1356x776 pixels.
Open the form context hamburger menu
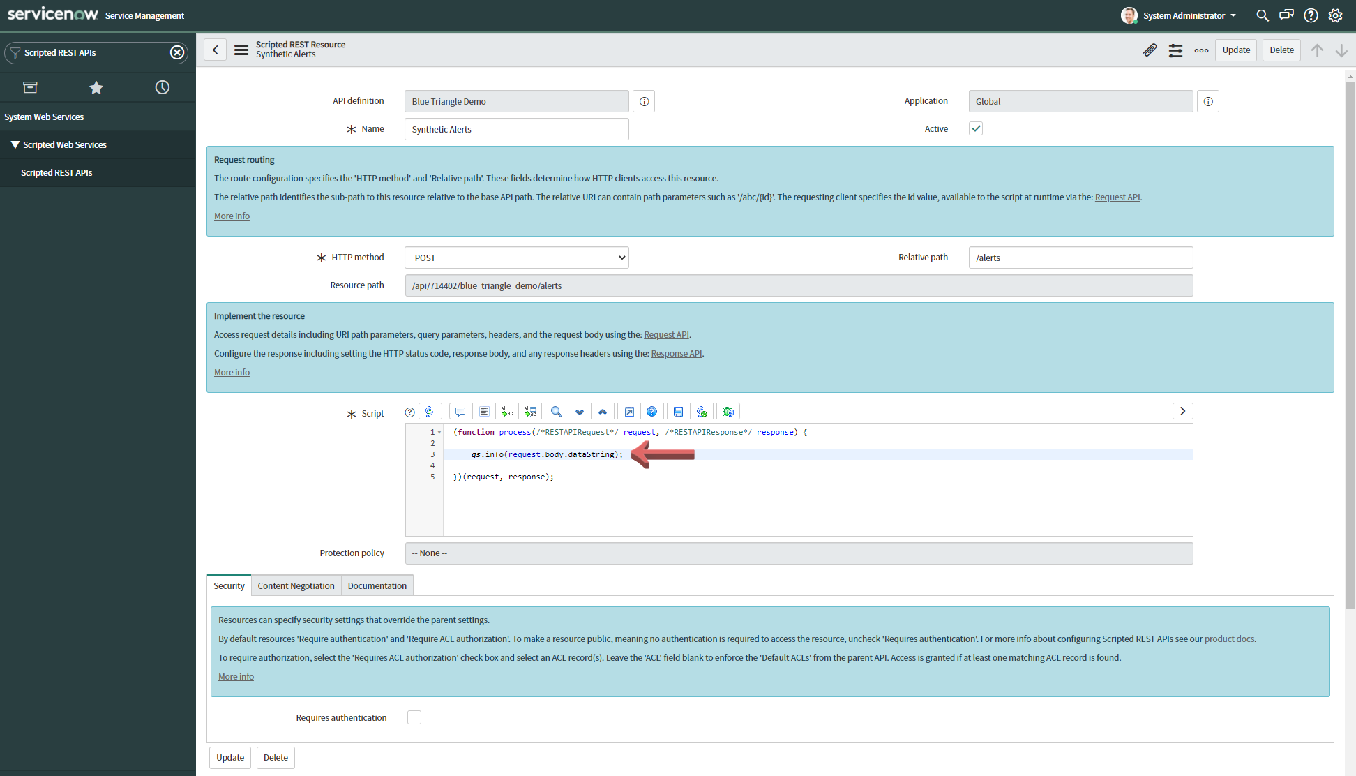tap(241, 50)
